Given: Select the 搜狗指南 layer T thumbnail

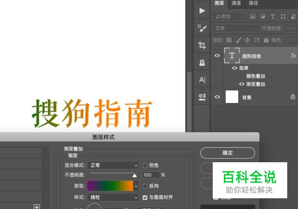Looking at the screenshot, I should [x=232, y=55].
